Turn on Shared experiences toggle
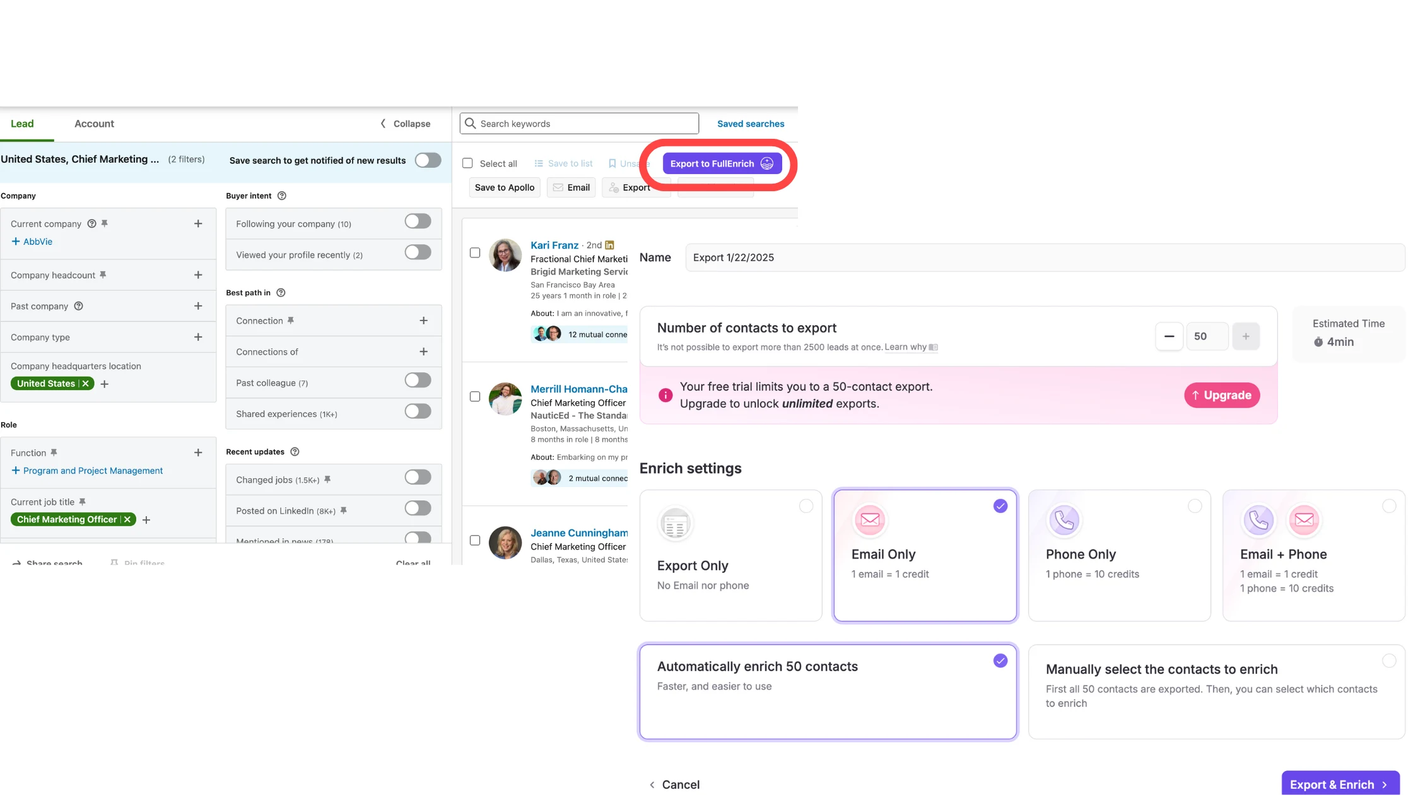 click(x=418, y=411)
